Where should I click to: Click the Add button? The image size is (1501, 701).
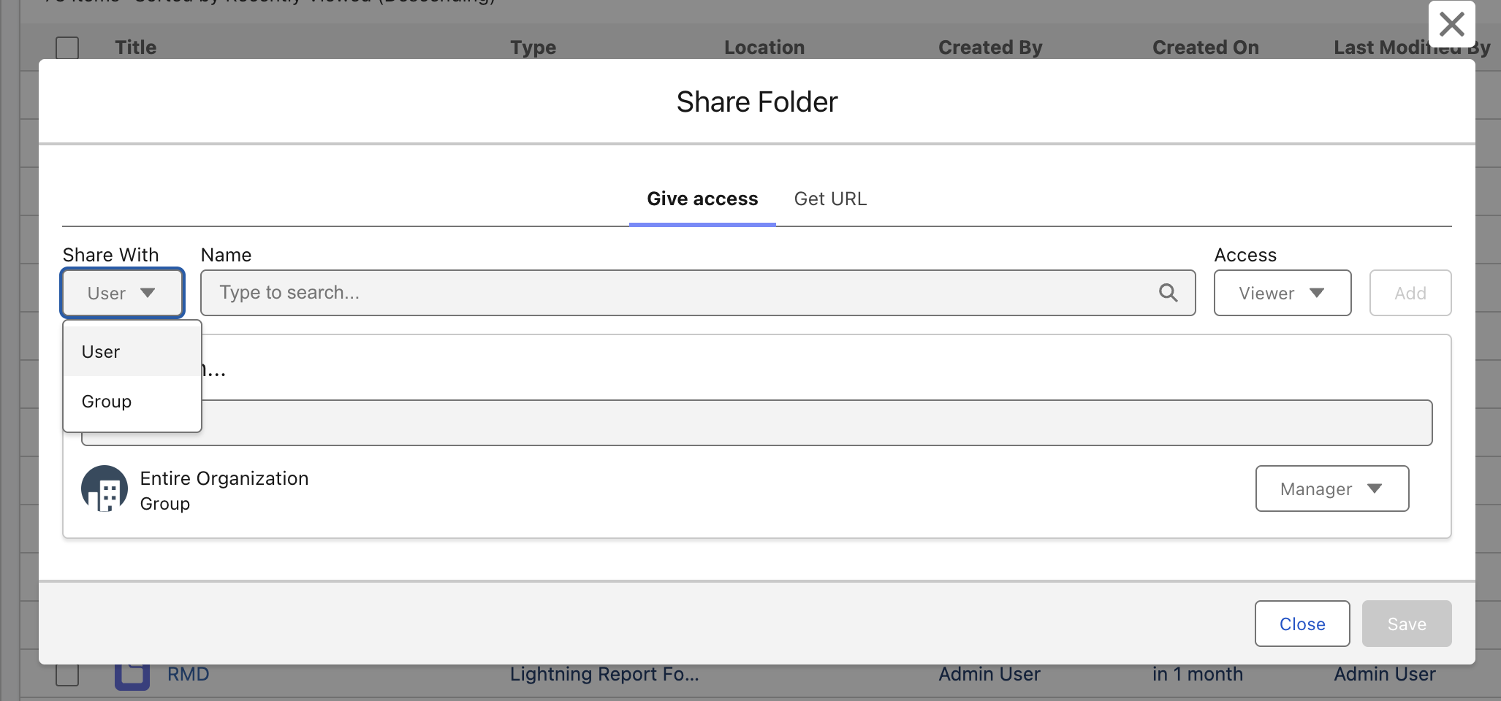coord(1410,293)
